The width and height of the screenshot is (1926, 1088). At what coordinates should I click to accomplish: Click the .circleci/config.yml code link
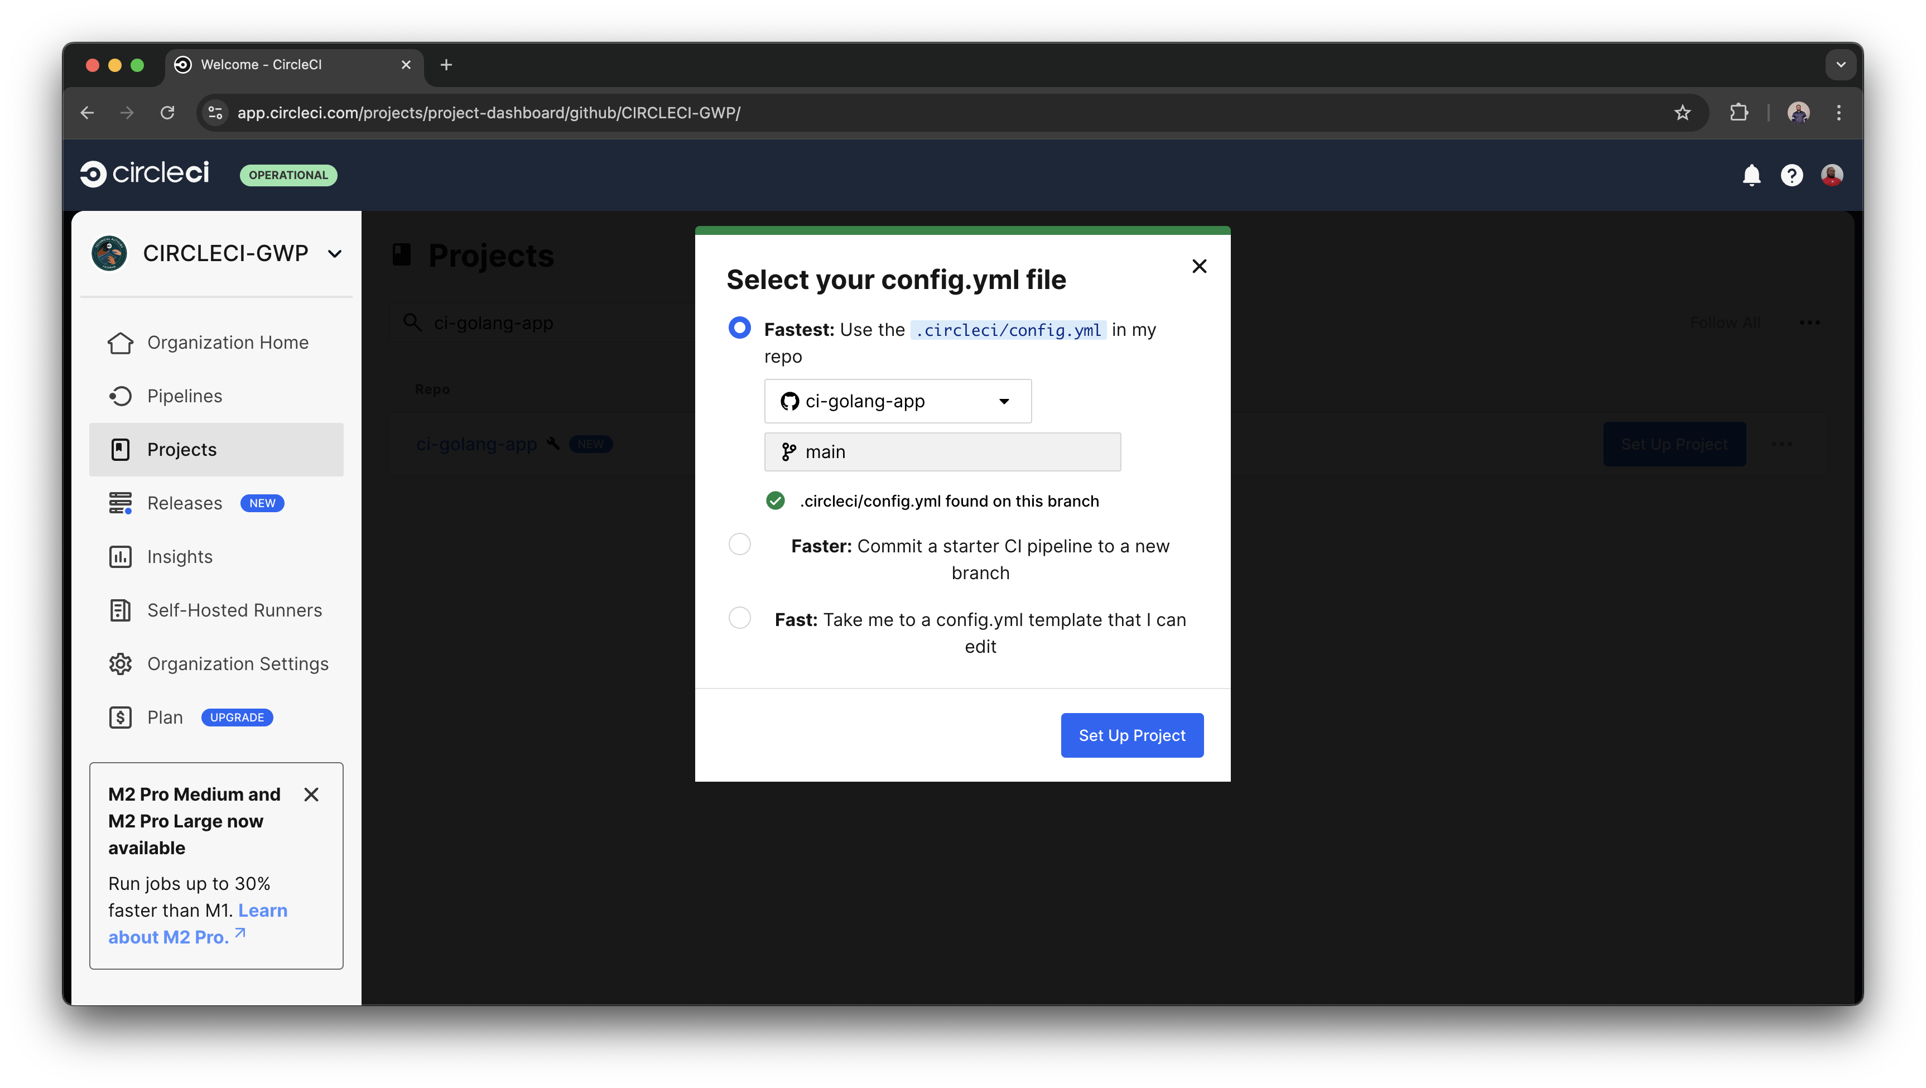1008,330
